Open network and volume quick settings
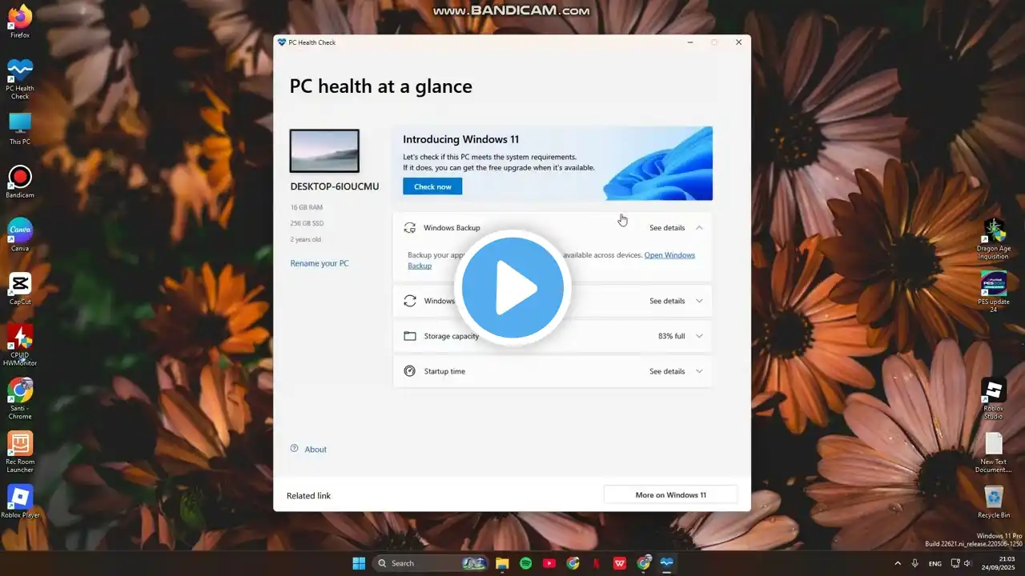The image size is (1025, 576). coord(963,563)
